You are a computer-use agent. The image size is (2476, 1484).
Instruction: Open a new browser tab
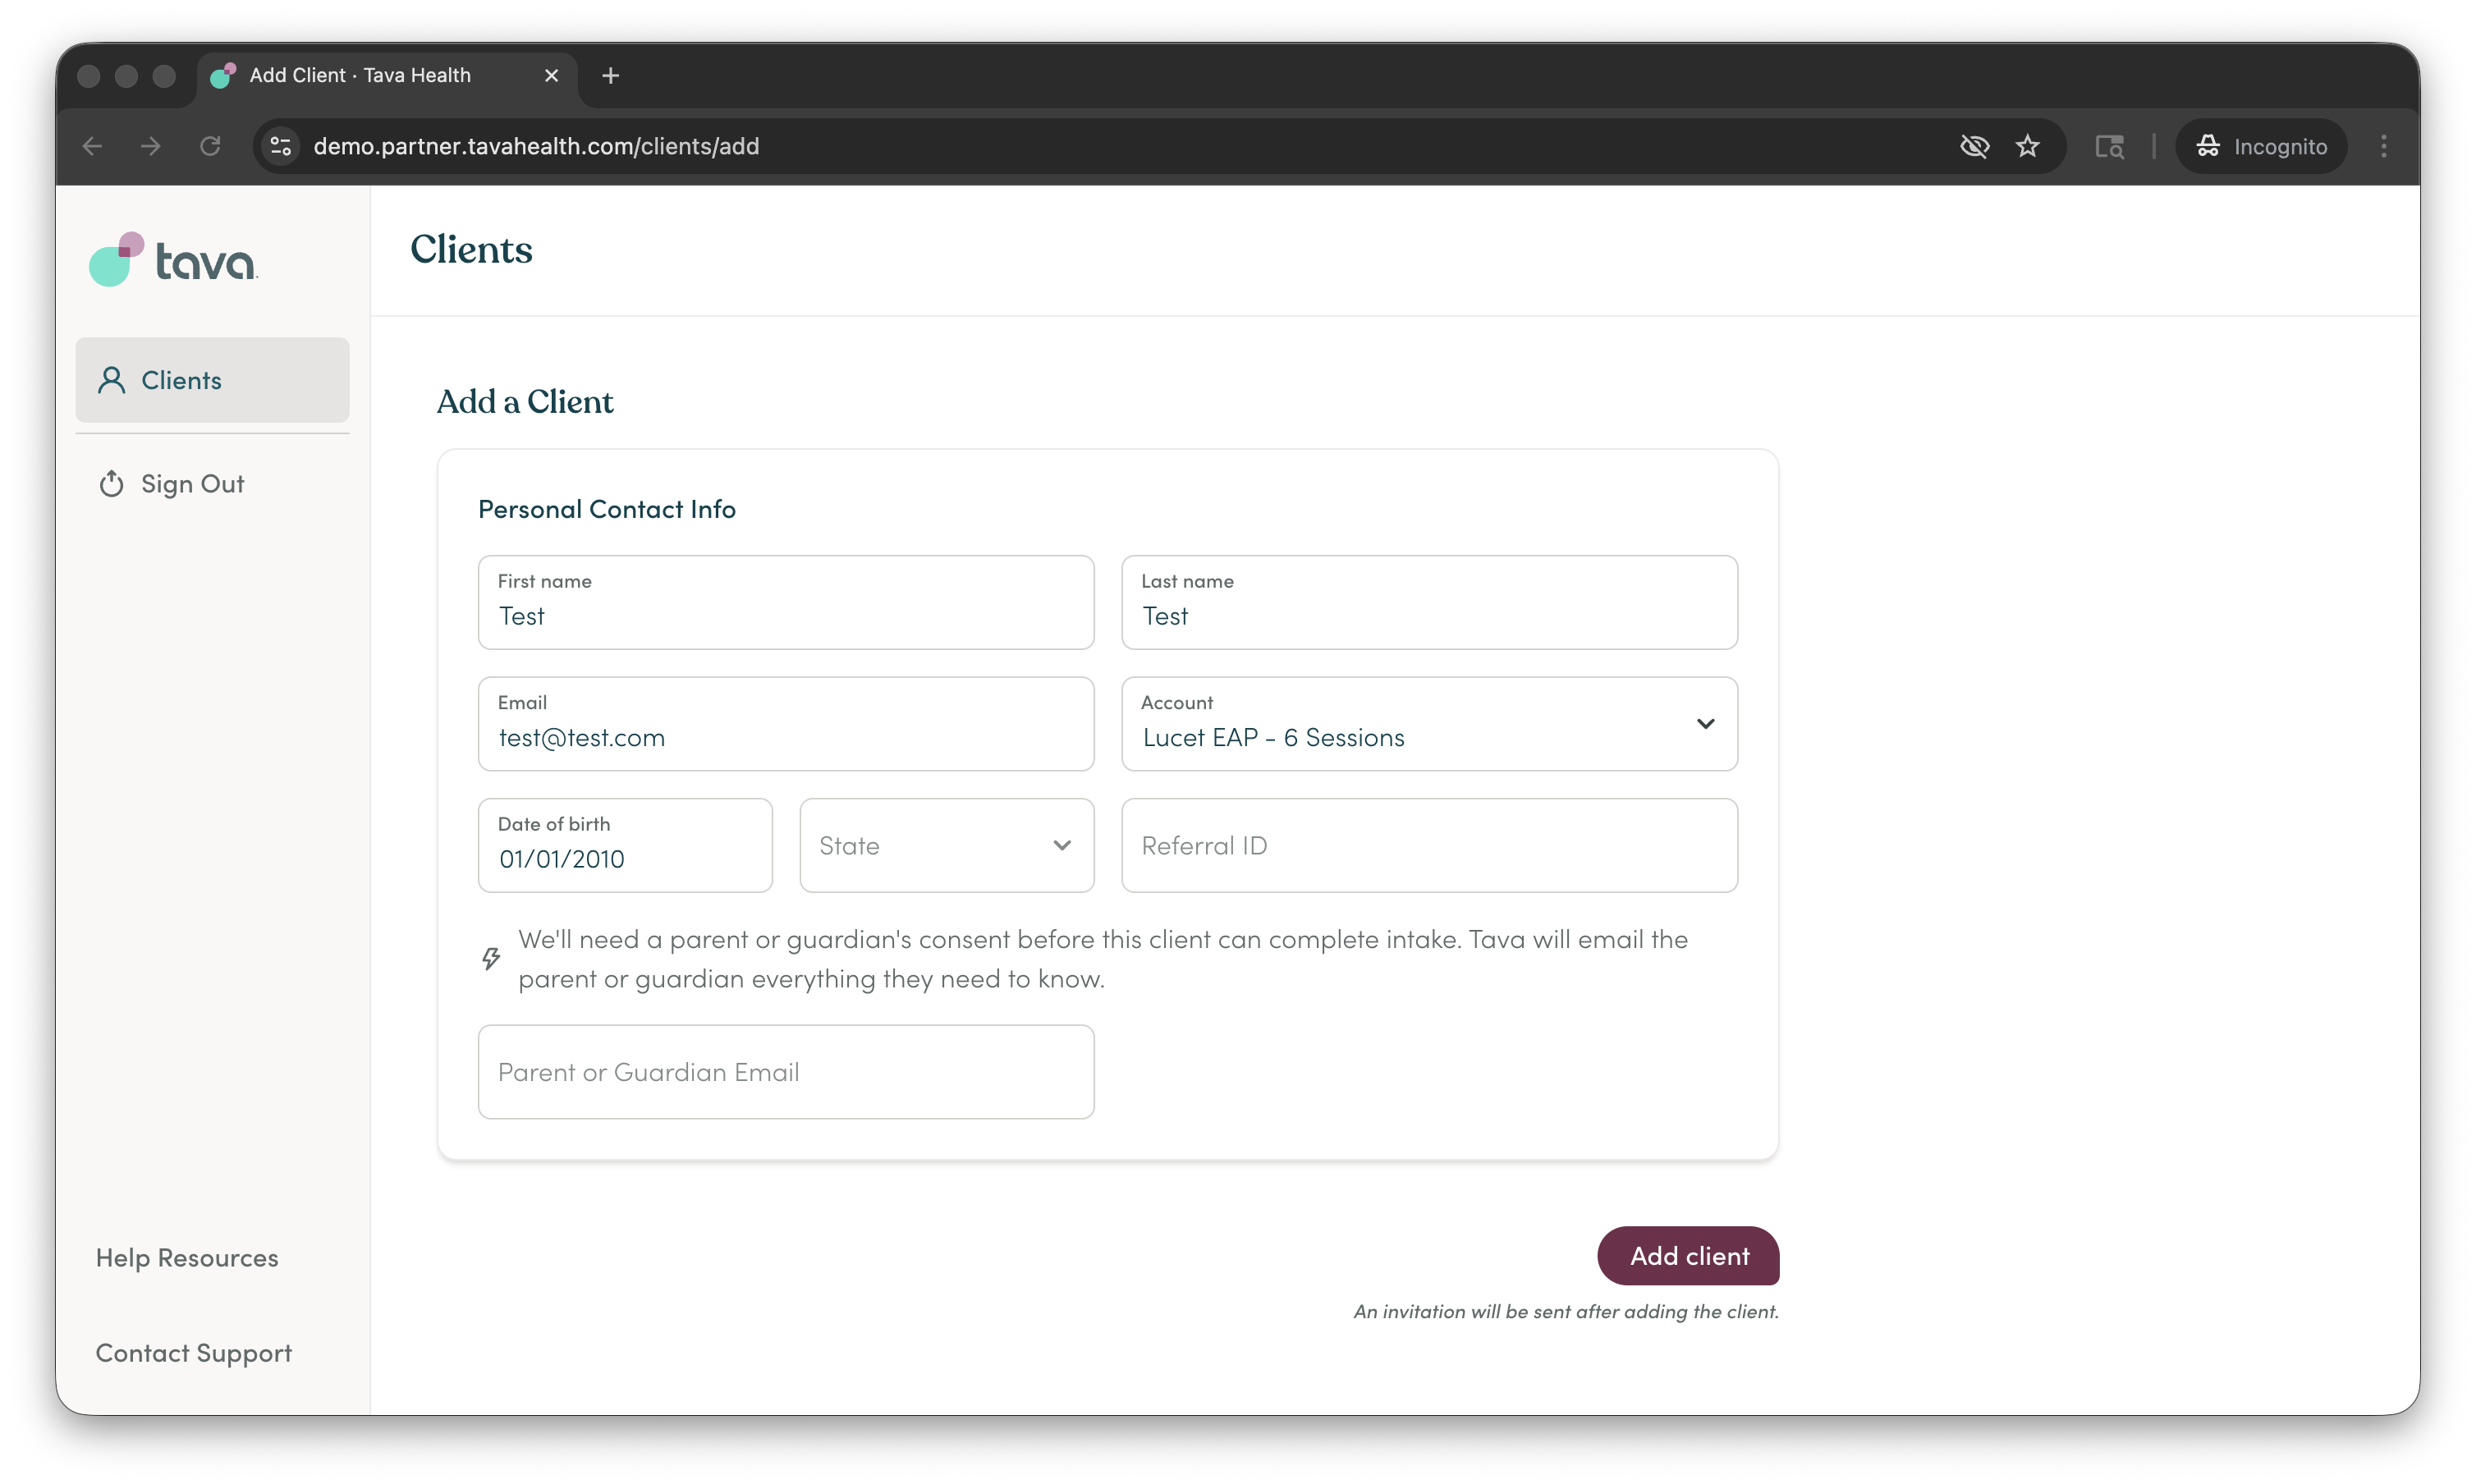coord(611,75)
